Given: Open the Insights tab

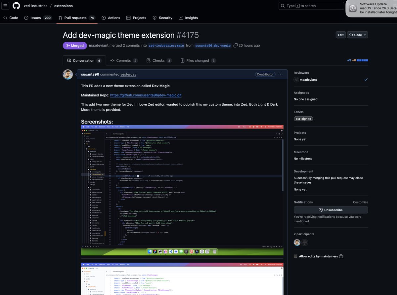Looking at the screenshot, I should 188,18.
